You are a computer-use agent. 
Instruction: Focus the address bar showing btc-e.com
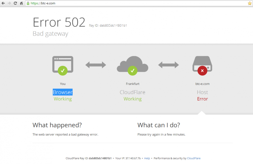click(x=139, y=3)
